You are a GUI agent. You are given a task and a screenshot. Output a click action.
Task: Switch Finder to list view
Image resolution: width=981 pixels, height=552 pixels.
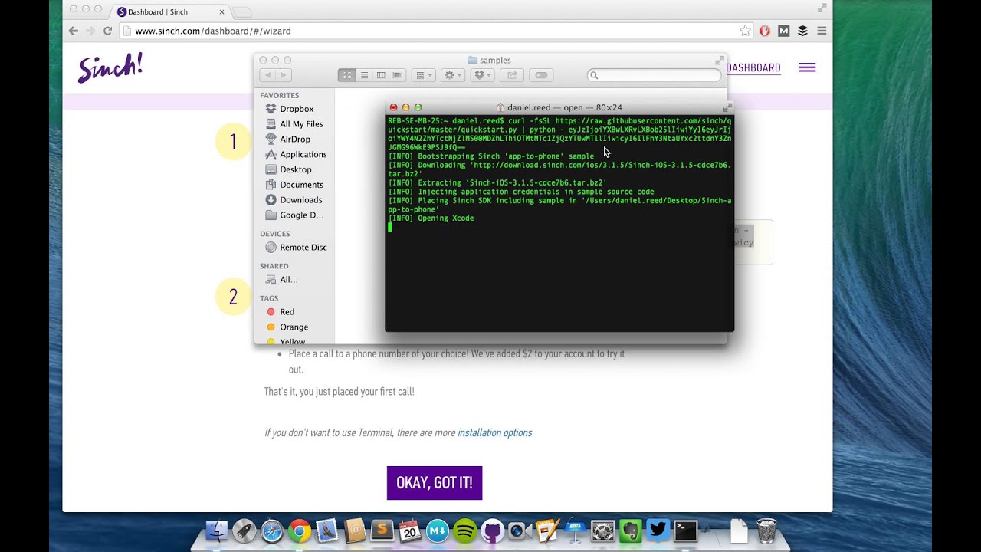point(364,75)
